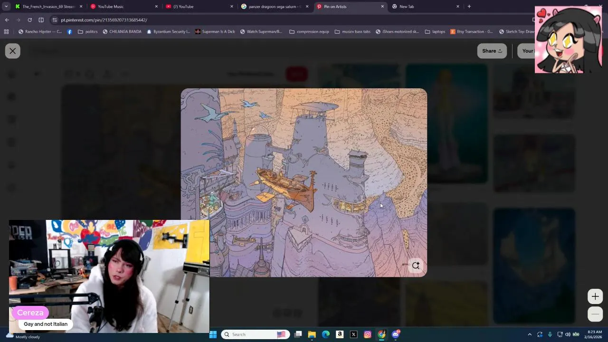608x342 pixels.
Task: Open the Windows Start menu
Action: tap(213, 334)
